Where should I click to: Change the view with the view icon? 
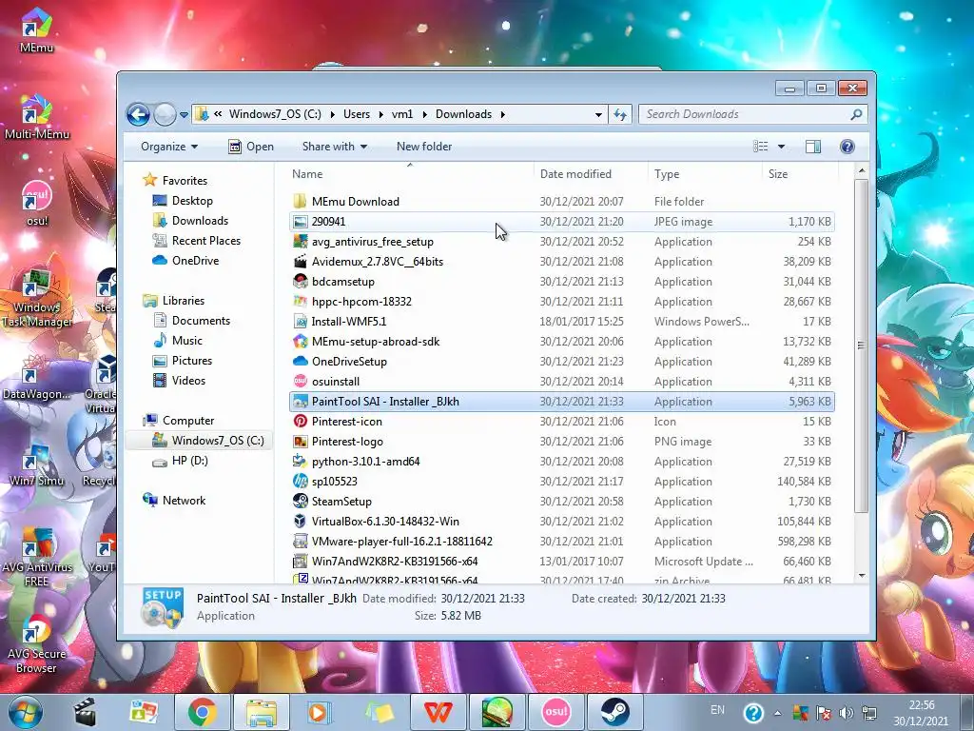(x=761, y=147)
